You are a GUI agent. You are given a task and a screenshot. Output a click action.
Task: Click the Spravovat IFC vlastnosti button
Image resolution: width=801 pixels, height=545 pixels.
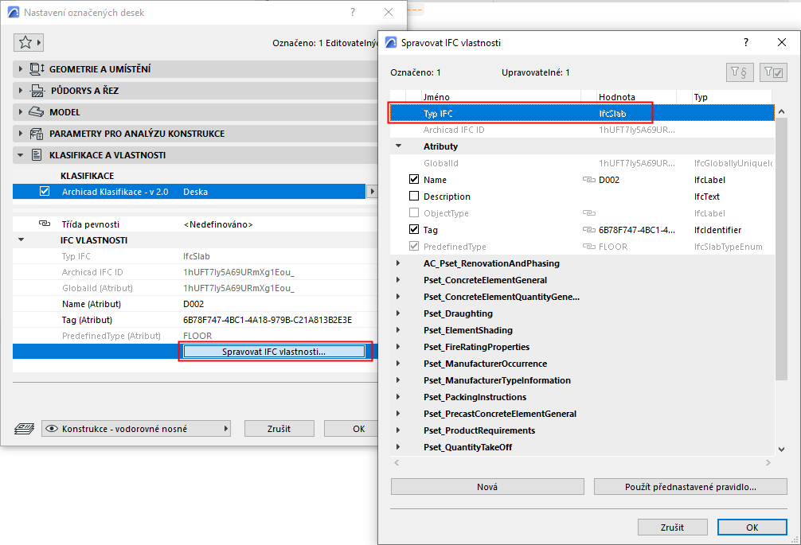click(274, 352)
